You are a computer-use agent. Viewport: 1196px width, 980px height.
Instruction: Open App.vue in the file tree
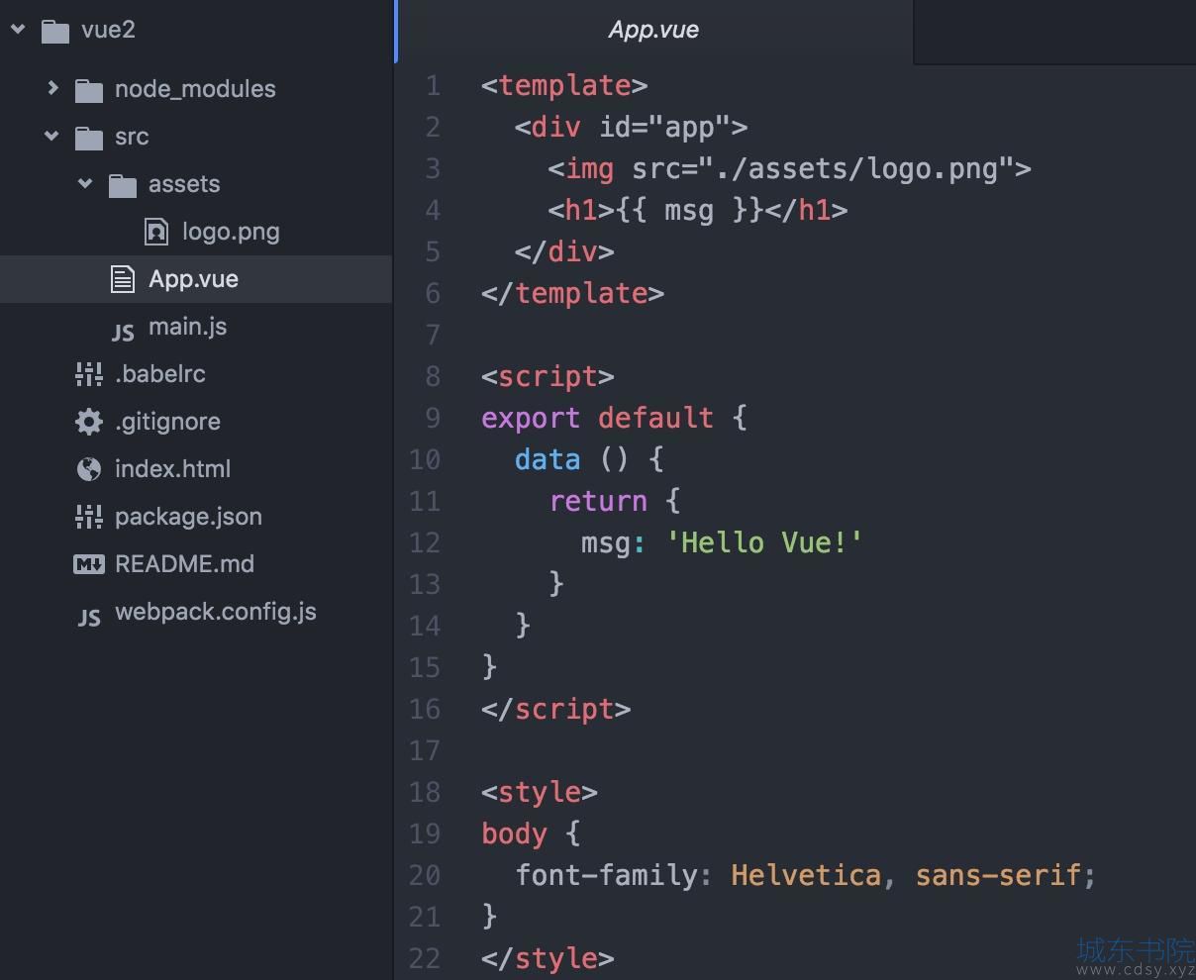tap(193, 279)
